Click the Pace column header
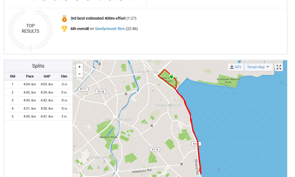The height and width of the screenshot is (177, 295). (x=30, y=76)
